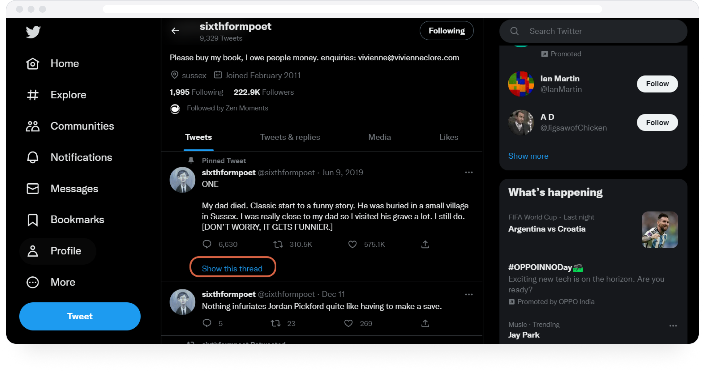Like the Jordan Pickford tweet
This screenshot has height=373, width=705.
(x=348, y=323)
